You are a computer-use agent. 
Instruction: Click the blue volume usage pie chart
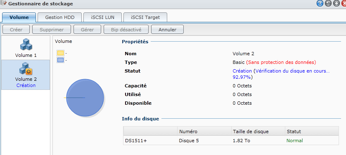[x=85, y=98]
